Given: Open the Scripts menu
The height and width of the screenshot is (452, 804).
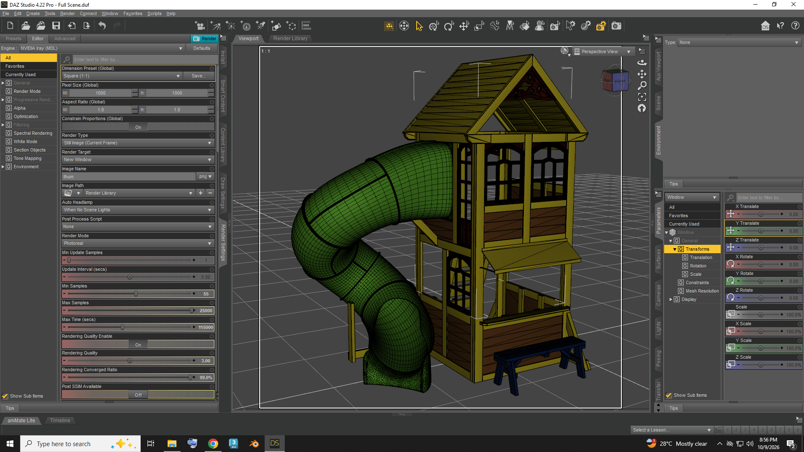Looking at the screenshot, I should pyautogui.click(x=154, y=13).
